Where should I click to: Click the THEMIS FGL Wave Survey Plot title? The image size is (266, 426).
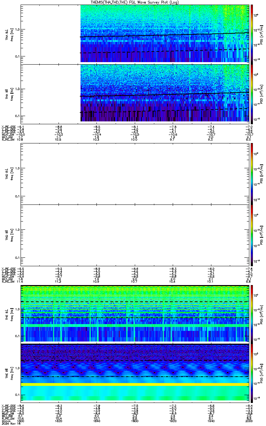135,2
